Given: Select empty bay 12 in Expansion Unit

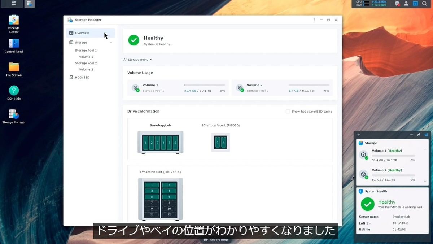Looking at the screenshot, I should click(169, 215).
